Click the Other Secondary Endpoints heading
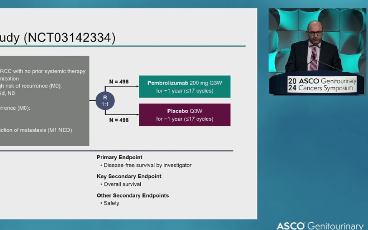The height and width of the screenshot is (230, 368). click(132, 196)
